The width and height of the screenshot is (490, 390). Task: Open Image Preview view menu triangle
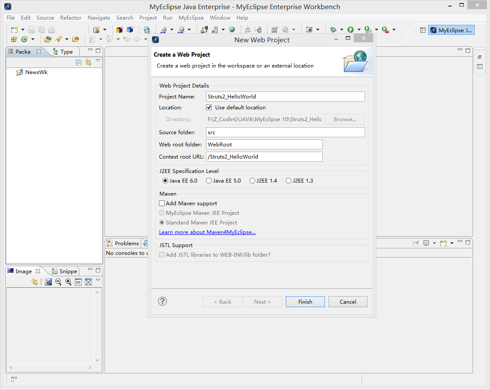[x=98, y=280]
